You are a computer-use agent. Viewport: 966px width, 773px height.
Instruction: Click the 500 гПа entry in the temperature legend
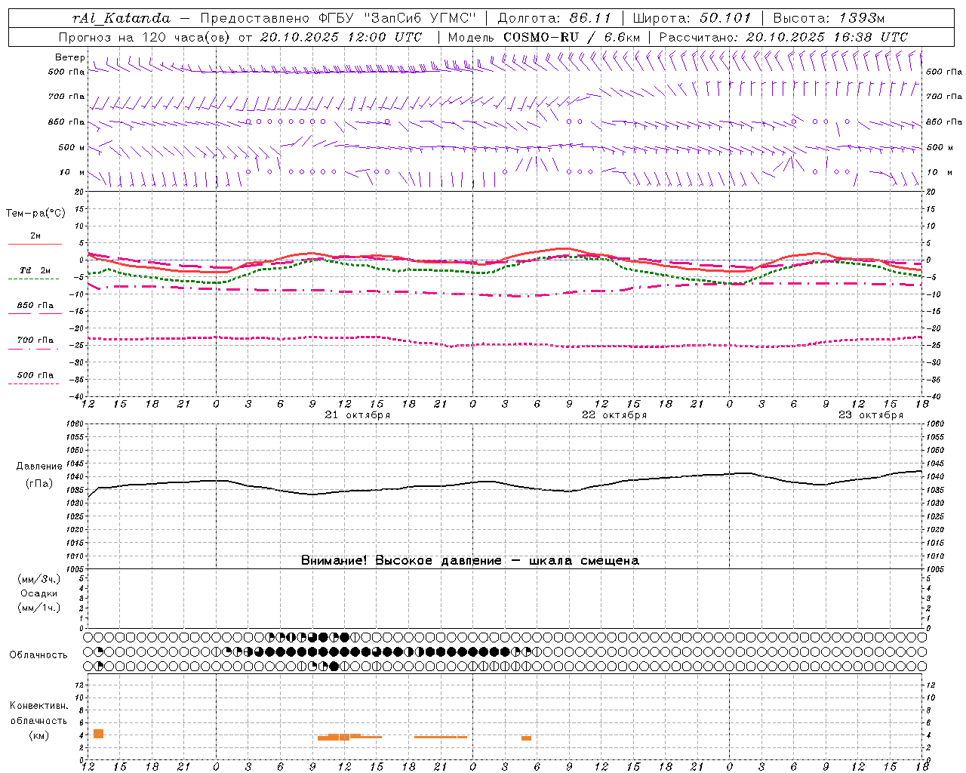tap(35, 375)
